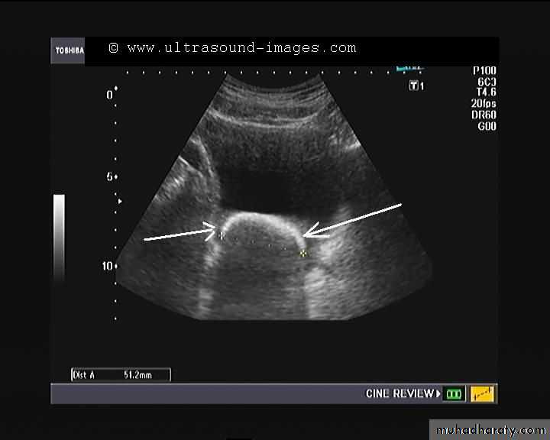Click the Toshiba logo badge
The height and width of the screenshot is (440, 550).
coord(69,51)
